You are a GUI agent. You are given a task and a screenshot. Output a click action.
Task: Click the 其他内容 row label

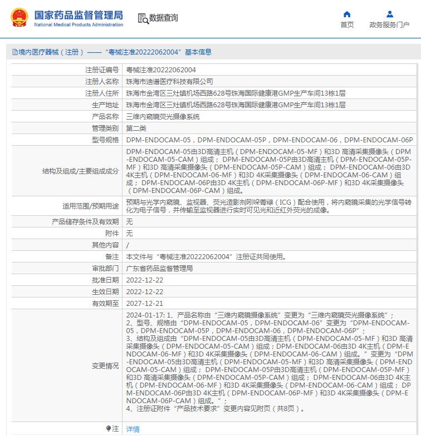[105, 245]
